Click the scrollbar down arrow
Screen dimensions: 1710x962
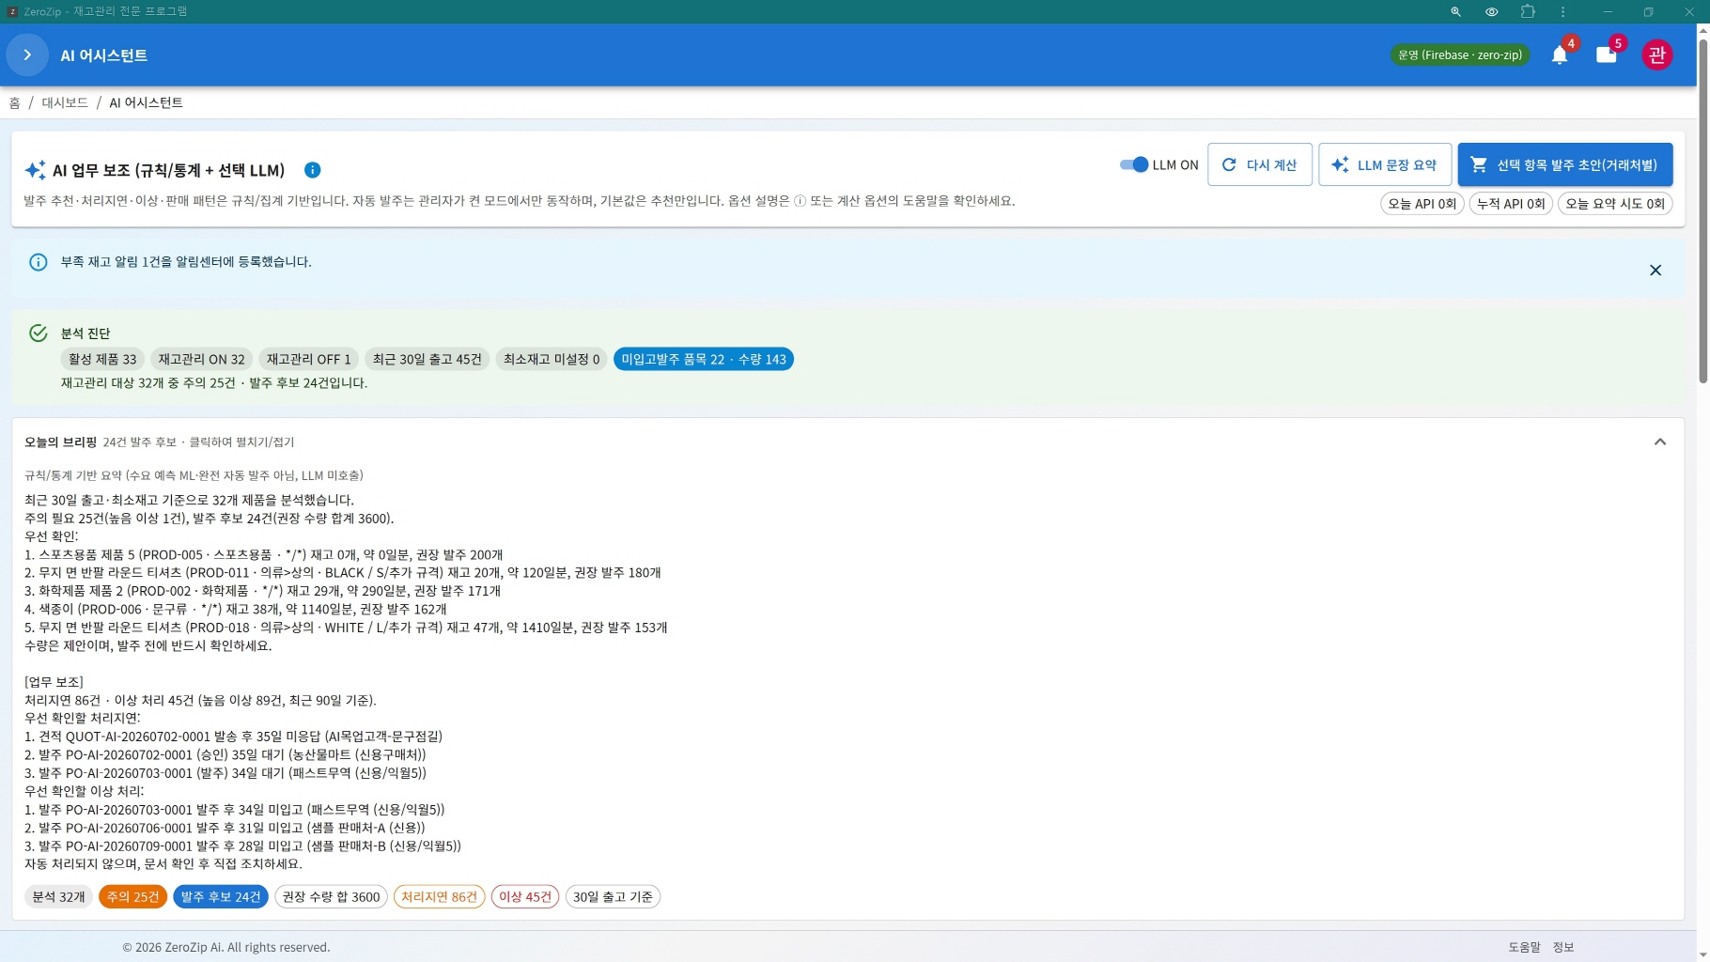pos(1702,954)
